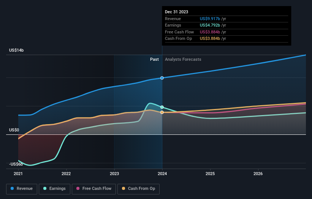This screenshot has width=312, height=199.
Task: Click the blue Revenue data point at 2024
Action: coord(162,78)
